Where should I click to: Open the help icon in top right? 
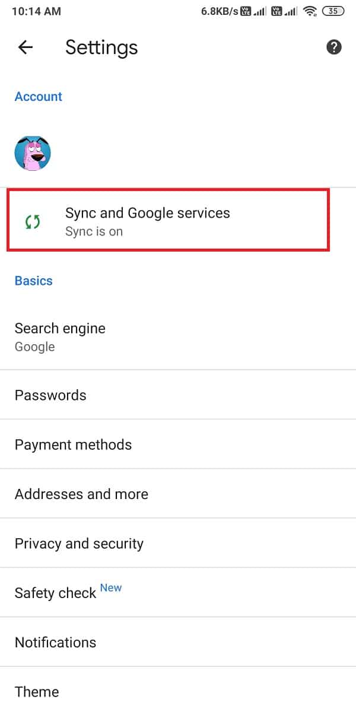point(334,47)
